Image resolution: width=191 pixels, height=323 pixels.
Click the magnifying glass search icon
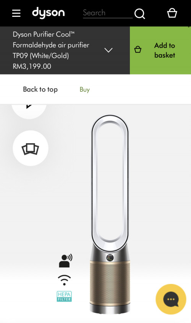(x=140, y=14)
